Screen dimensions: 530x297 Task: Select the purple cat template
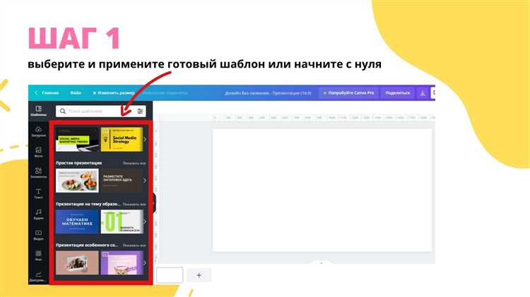click(x=122, y=262)
